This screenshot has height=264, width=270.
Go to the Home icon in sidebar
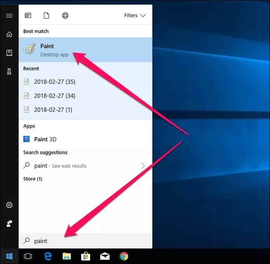[x=9, y=34]
